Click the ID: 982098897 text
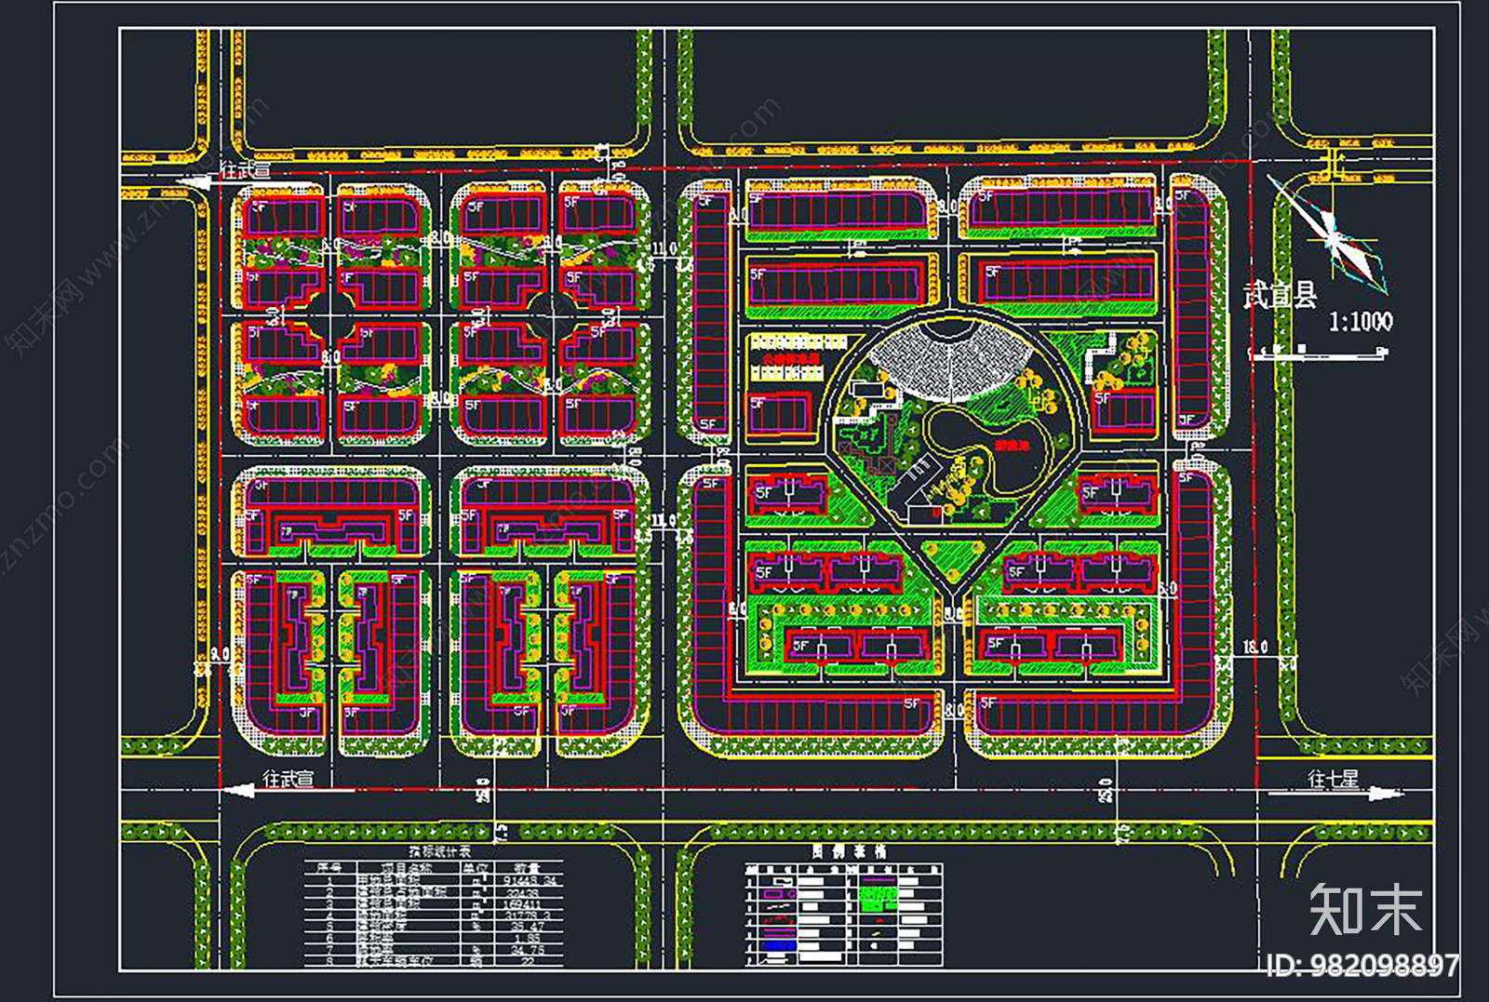This screenshot has width=1489, height=1002. click(x=1363, y=966)
